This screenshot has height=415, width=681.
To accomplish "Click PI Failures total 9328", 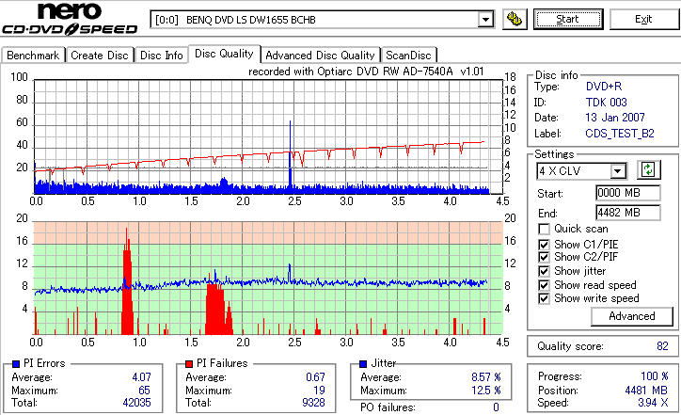I will tap(313, 403).
